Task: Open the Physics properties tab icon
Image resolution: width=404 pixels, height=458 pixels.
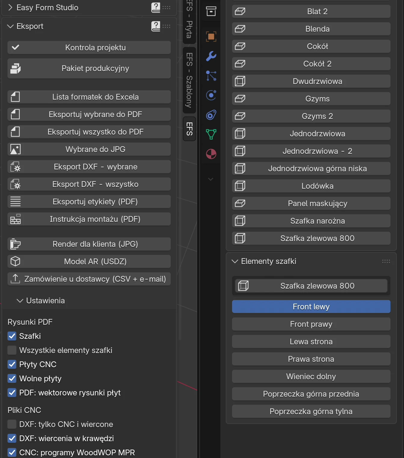Action: (x=211, y=95)
